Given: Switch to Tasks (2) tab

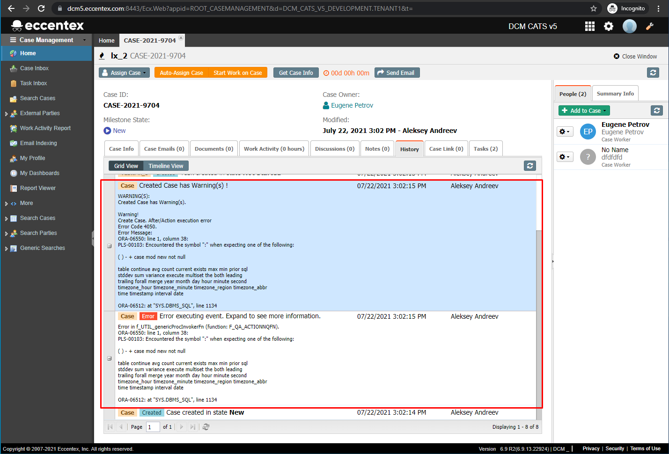Looking at the screenshot, I should click(485, 148).
